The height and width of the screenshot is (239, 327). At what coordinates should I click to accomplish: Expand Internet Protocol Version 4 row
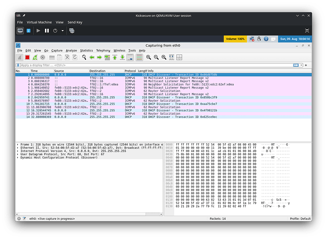coord(18,151)
